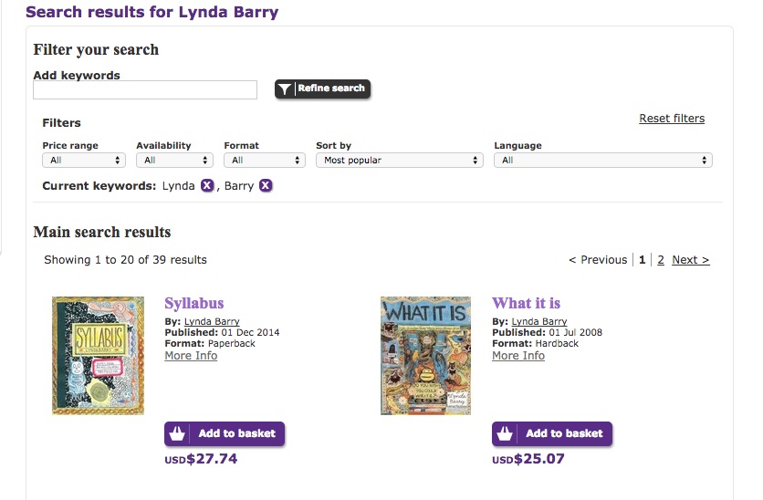The height and width of the screenshot is (500, 763).
Task: Remove the Lynda keyword filter
Action: click(207, 186)
